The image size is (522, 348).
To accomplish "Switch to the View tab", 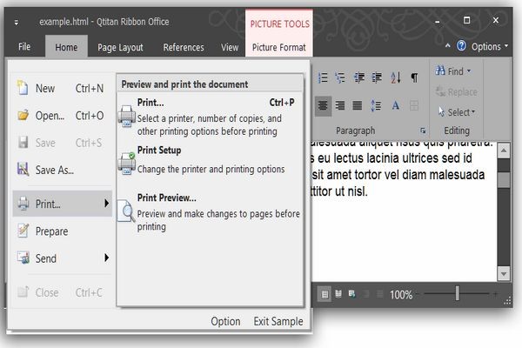I will click(230, 47).
